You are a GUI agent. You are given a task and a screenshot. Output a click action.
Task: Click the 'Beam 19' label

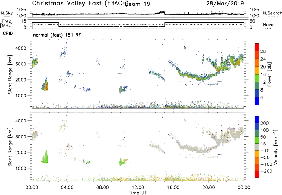coord(138,4)
